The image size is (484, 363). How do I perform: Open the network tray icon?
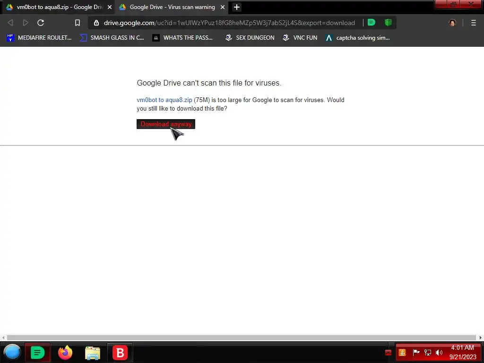427,353
